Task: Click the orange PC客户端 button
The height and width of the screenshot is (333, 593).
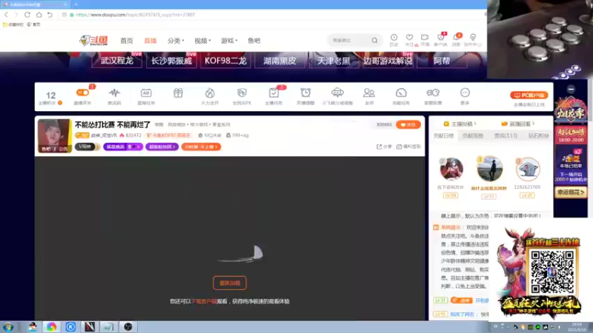Action: (x=529, y=95)
